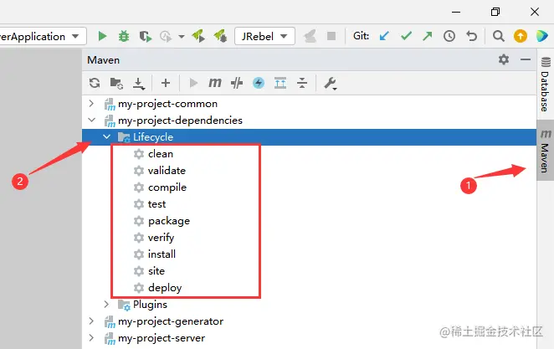
Task: Click the colorful plugin icon at toolbar end
Action: pos(541,36)
